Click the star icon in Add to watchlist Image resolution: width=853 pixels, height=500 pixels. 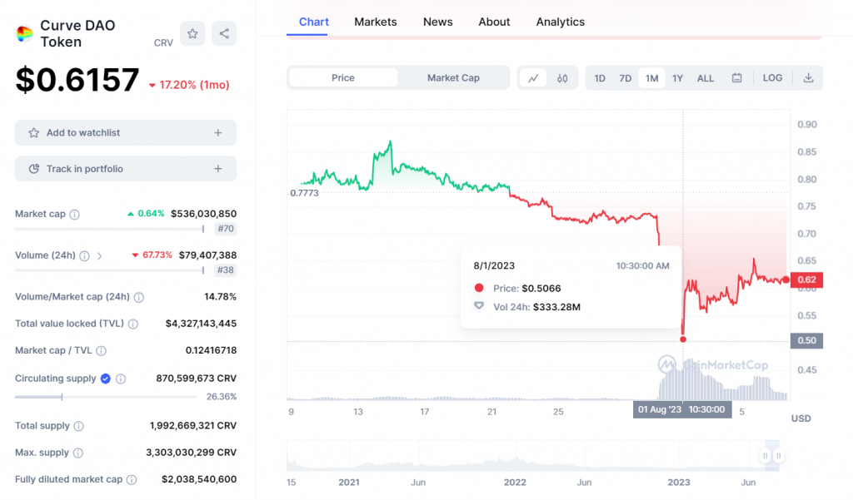(x=33, y=132)
